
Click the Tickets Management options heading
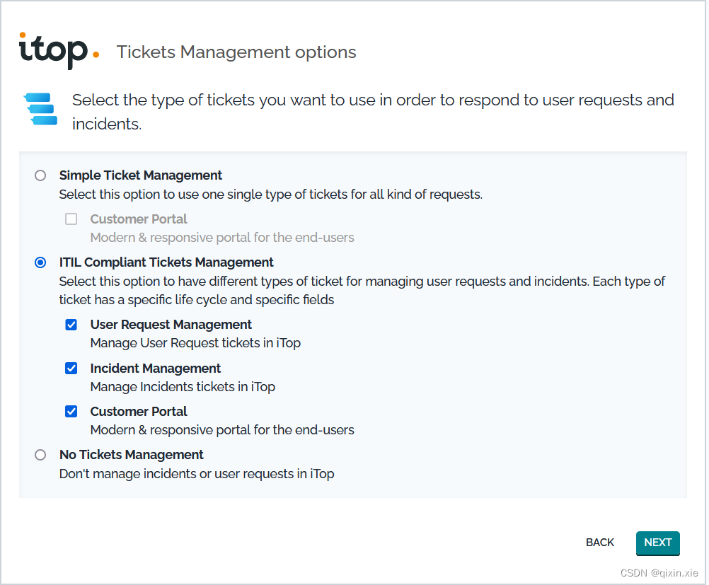coord(236,52)
